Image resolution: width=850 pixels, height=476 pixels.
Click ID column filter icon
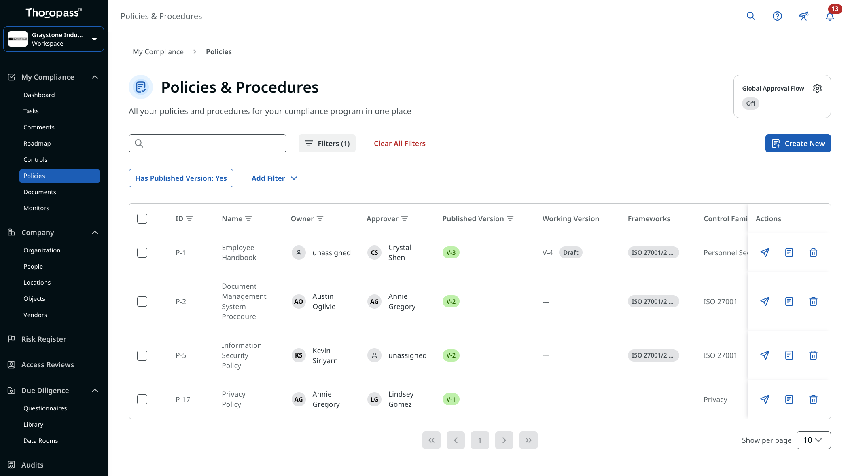(189, 218)
